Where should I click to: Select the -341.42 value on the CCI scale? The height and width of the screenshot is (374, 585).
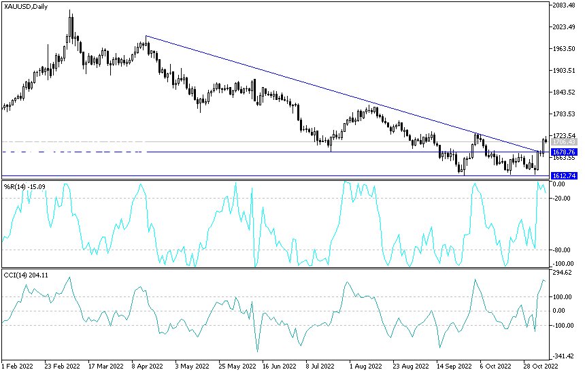[563, 356]
